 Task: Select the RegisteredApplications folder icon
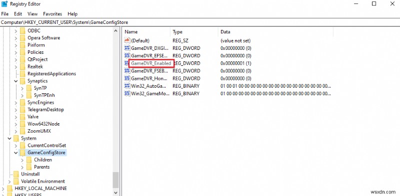point(23,74)
